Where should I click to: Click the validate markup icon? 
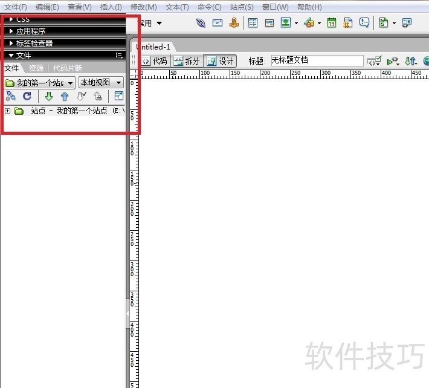point(374,61)
